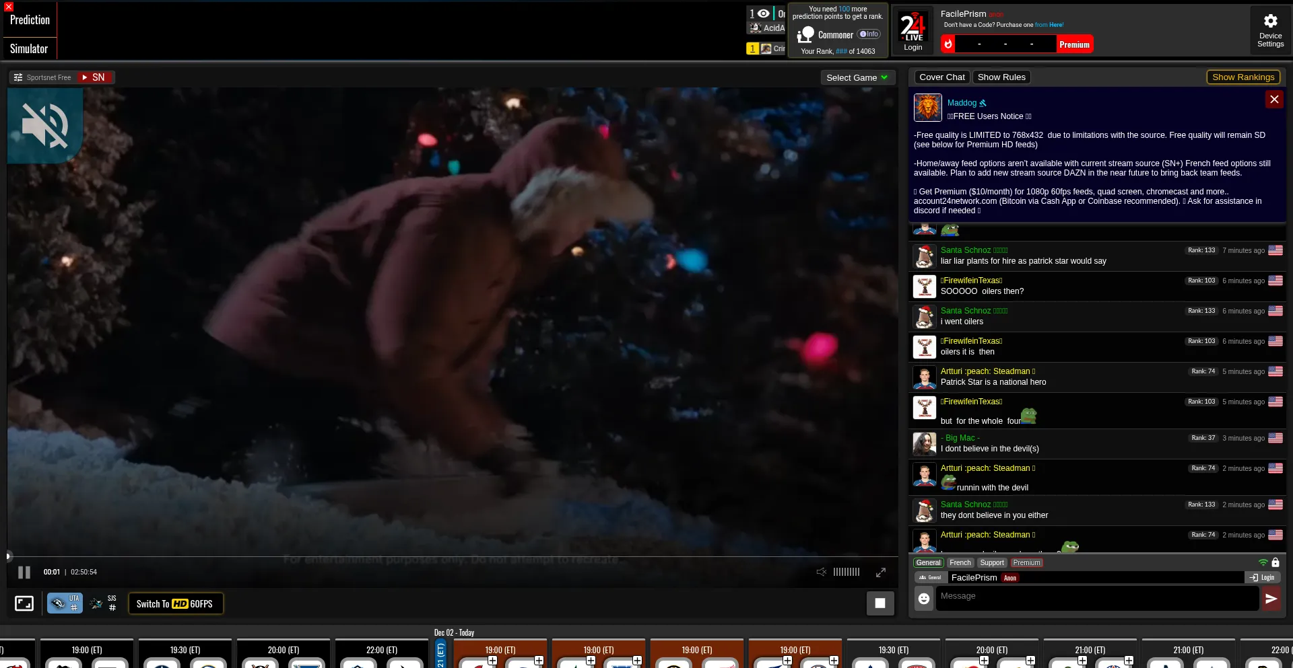The image size is (1293, 668).
Task: Close the red X at top-left corner
Action: click(x=9, y=7)
